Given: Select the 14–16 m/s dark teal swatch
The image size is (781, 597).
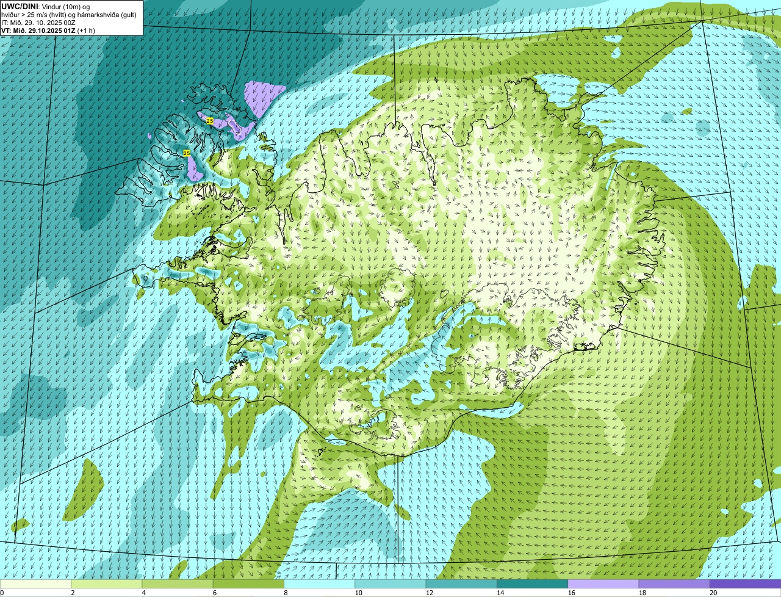Looking at the screenshot, I should (x=532, y=584).
